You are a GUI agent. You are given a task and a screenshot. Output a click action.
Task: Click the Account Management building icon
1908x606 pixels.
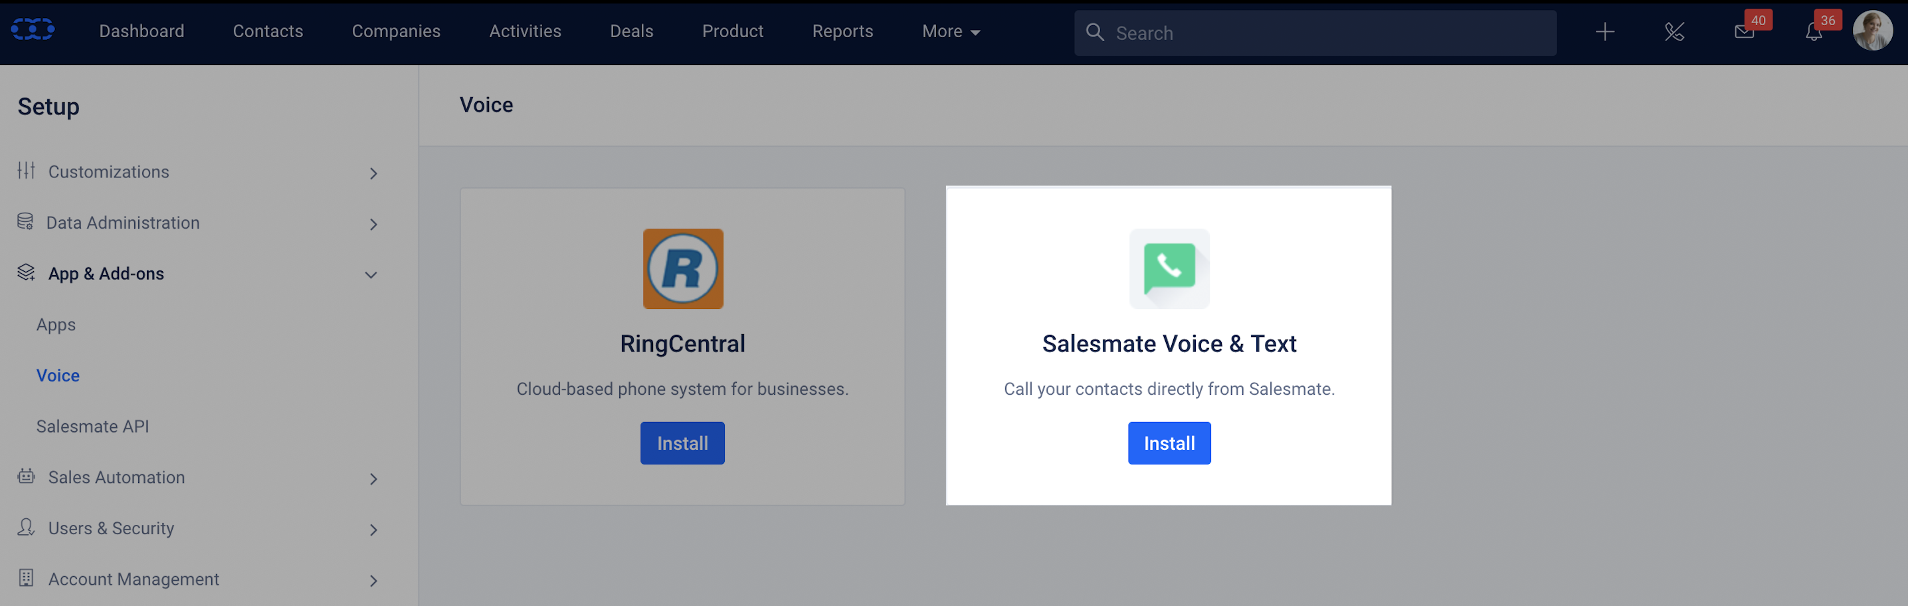pos(26,578)
